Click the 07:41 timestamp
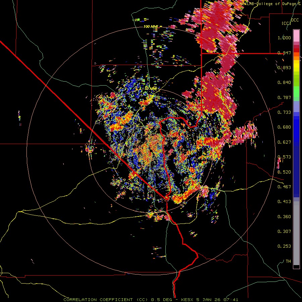This screenshot has width=302, height=302. click(x=231, y=300)
